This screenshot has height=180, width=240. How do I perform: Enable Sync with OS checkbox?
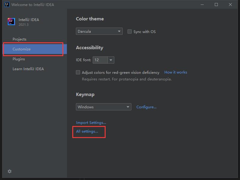tap(130, 31)
